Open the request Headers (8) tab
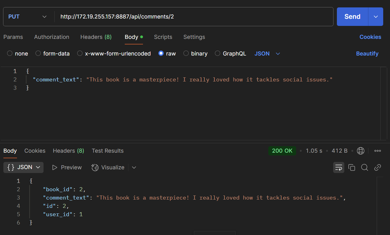 [x=96, y=37]
